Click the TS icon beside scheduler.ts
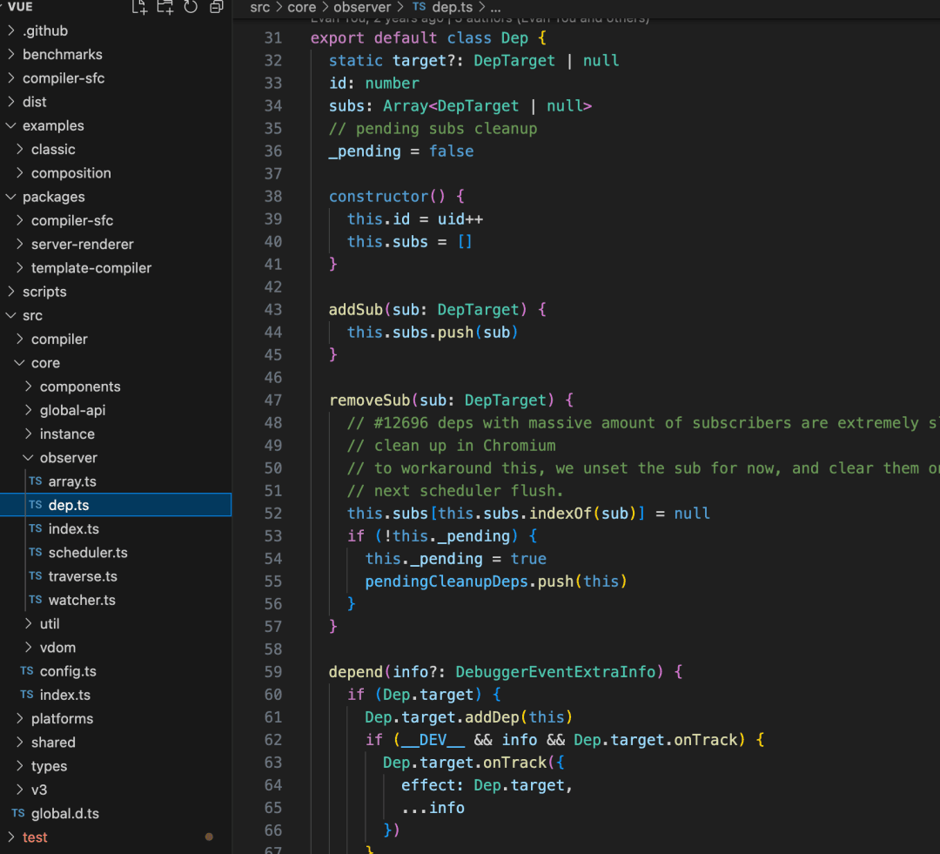The width and height of the screenshot is (940, 854). (x=36, y=552)
